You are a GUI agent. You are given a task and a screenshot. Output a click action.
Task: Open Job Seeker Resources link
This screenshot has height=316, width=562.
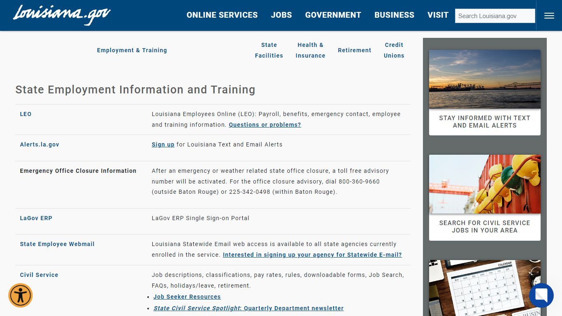187,297
